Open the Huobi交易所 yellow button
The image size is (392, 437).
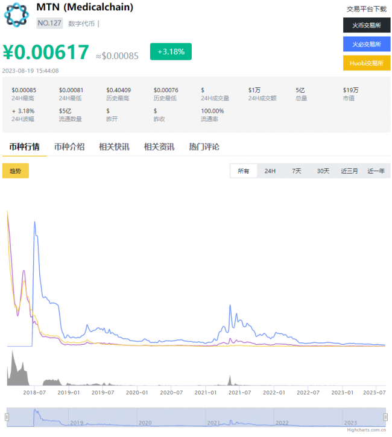pyautogui.click(x=367, y=63)
